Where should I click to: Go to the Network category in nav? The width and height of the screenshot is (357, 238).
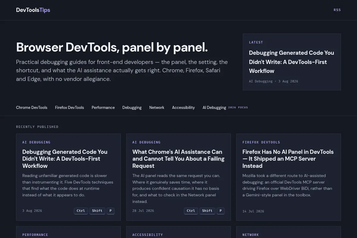(x=157, y=107)
